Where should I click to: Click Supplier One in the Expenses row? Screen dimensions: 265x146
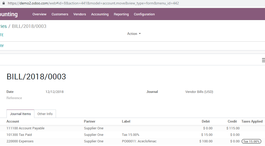pyautogui.click(x=94, y=141)
